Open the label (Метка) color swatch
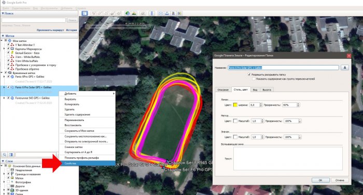This screenshot has width=363, height=195. click(235, 121)
